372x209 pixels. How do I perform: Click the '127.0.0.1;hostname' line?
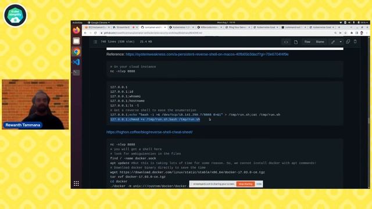(127, 101)
